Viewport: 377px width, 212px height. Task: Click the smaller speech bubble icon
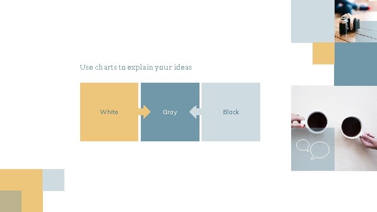click(x=303, y=145)
